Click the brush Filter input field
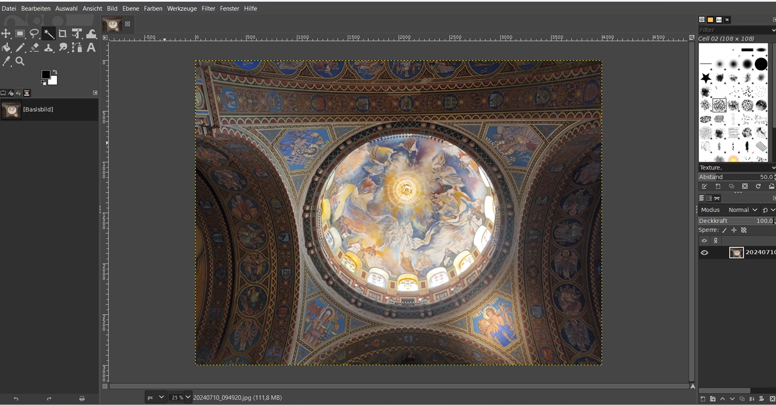 pyautogui.click(x=737, y=29)
